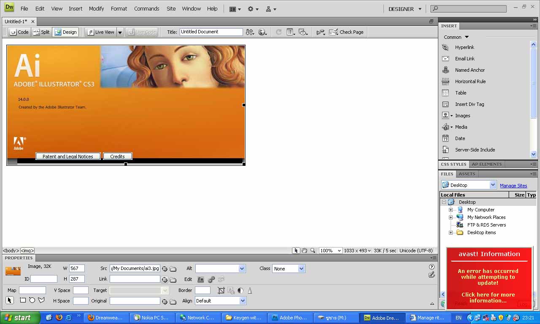Open the Live View options dropdown arrow

(x=120, y=32)
